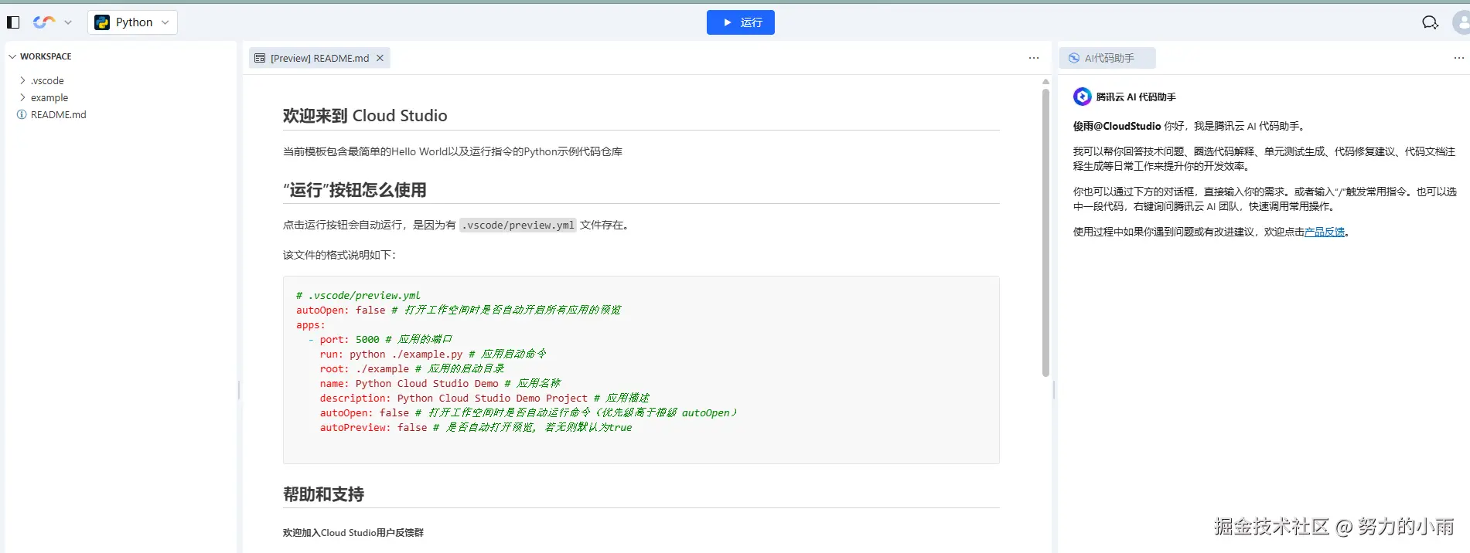Click the "运行"按钮怎么使用 heading
This screenshot has width=1470, height=553.
pyautogui.click(x=355, y=190)
